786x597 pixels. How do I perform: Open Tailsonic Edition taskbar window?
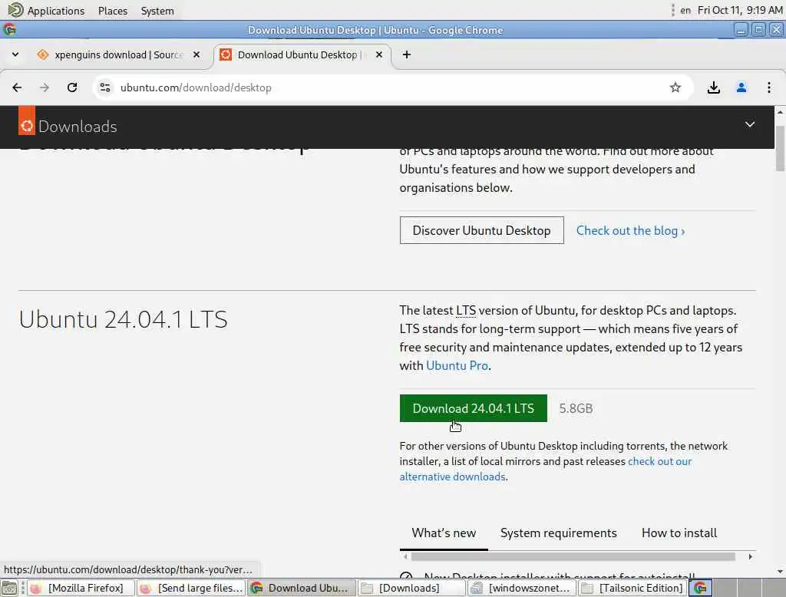[x=632, y=588]
